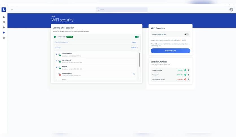Click green check icon for Fingerprint
Viewport: 236px width, 137px height.
pyautogui.click(x=185, y=75)
